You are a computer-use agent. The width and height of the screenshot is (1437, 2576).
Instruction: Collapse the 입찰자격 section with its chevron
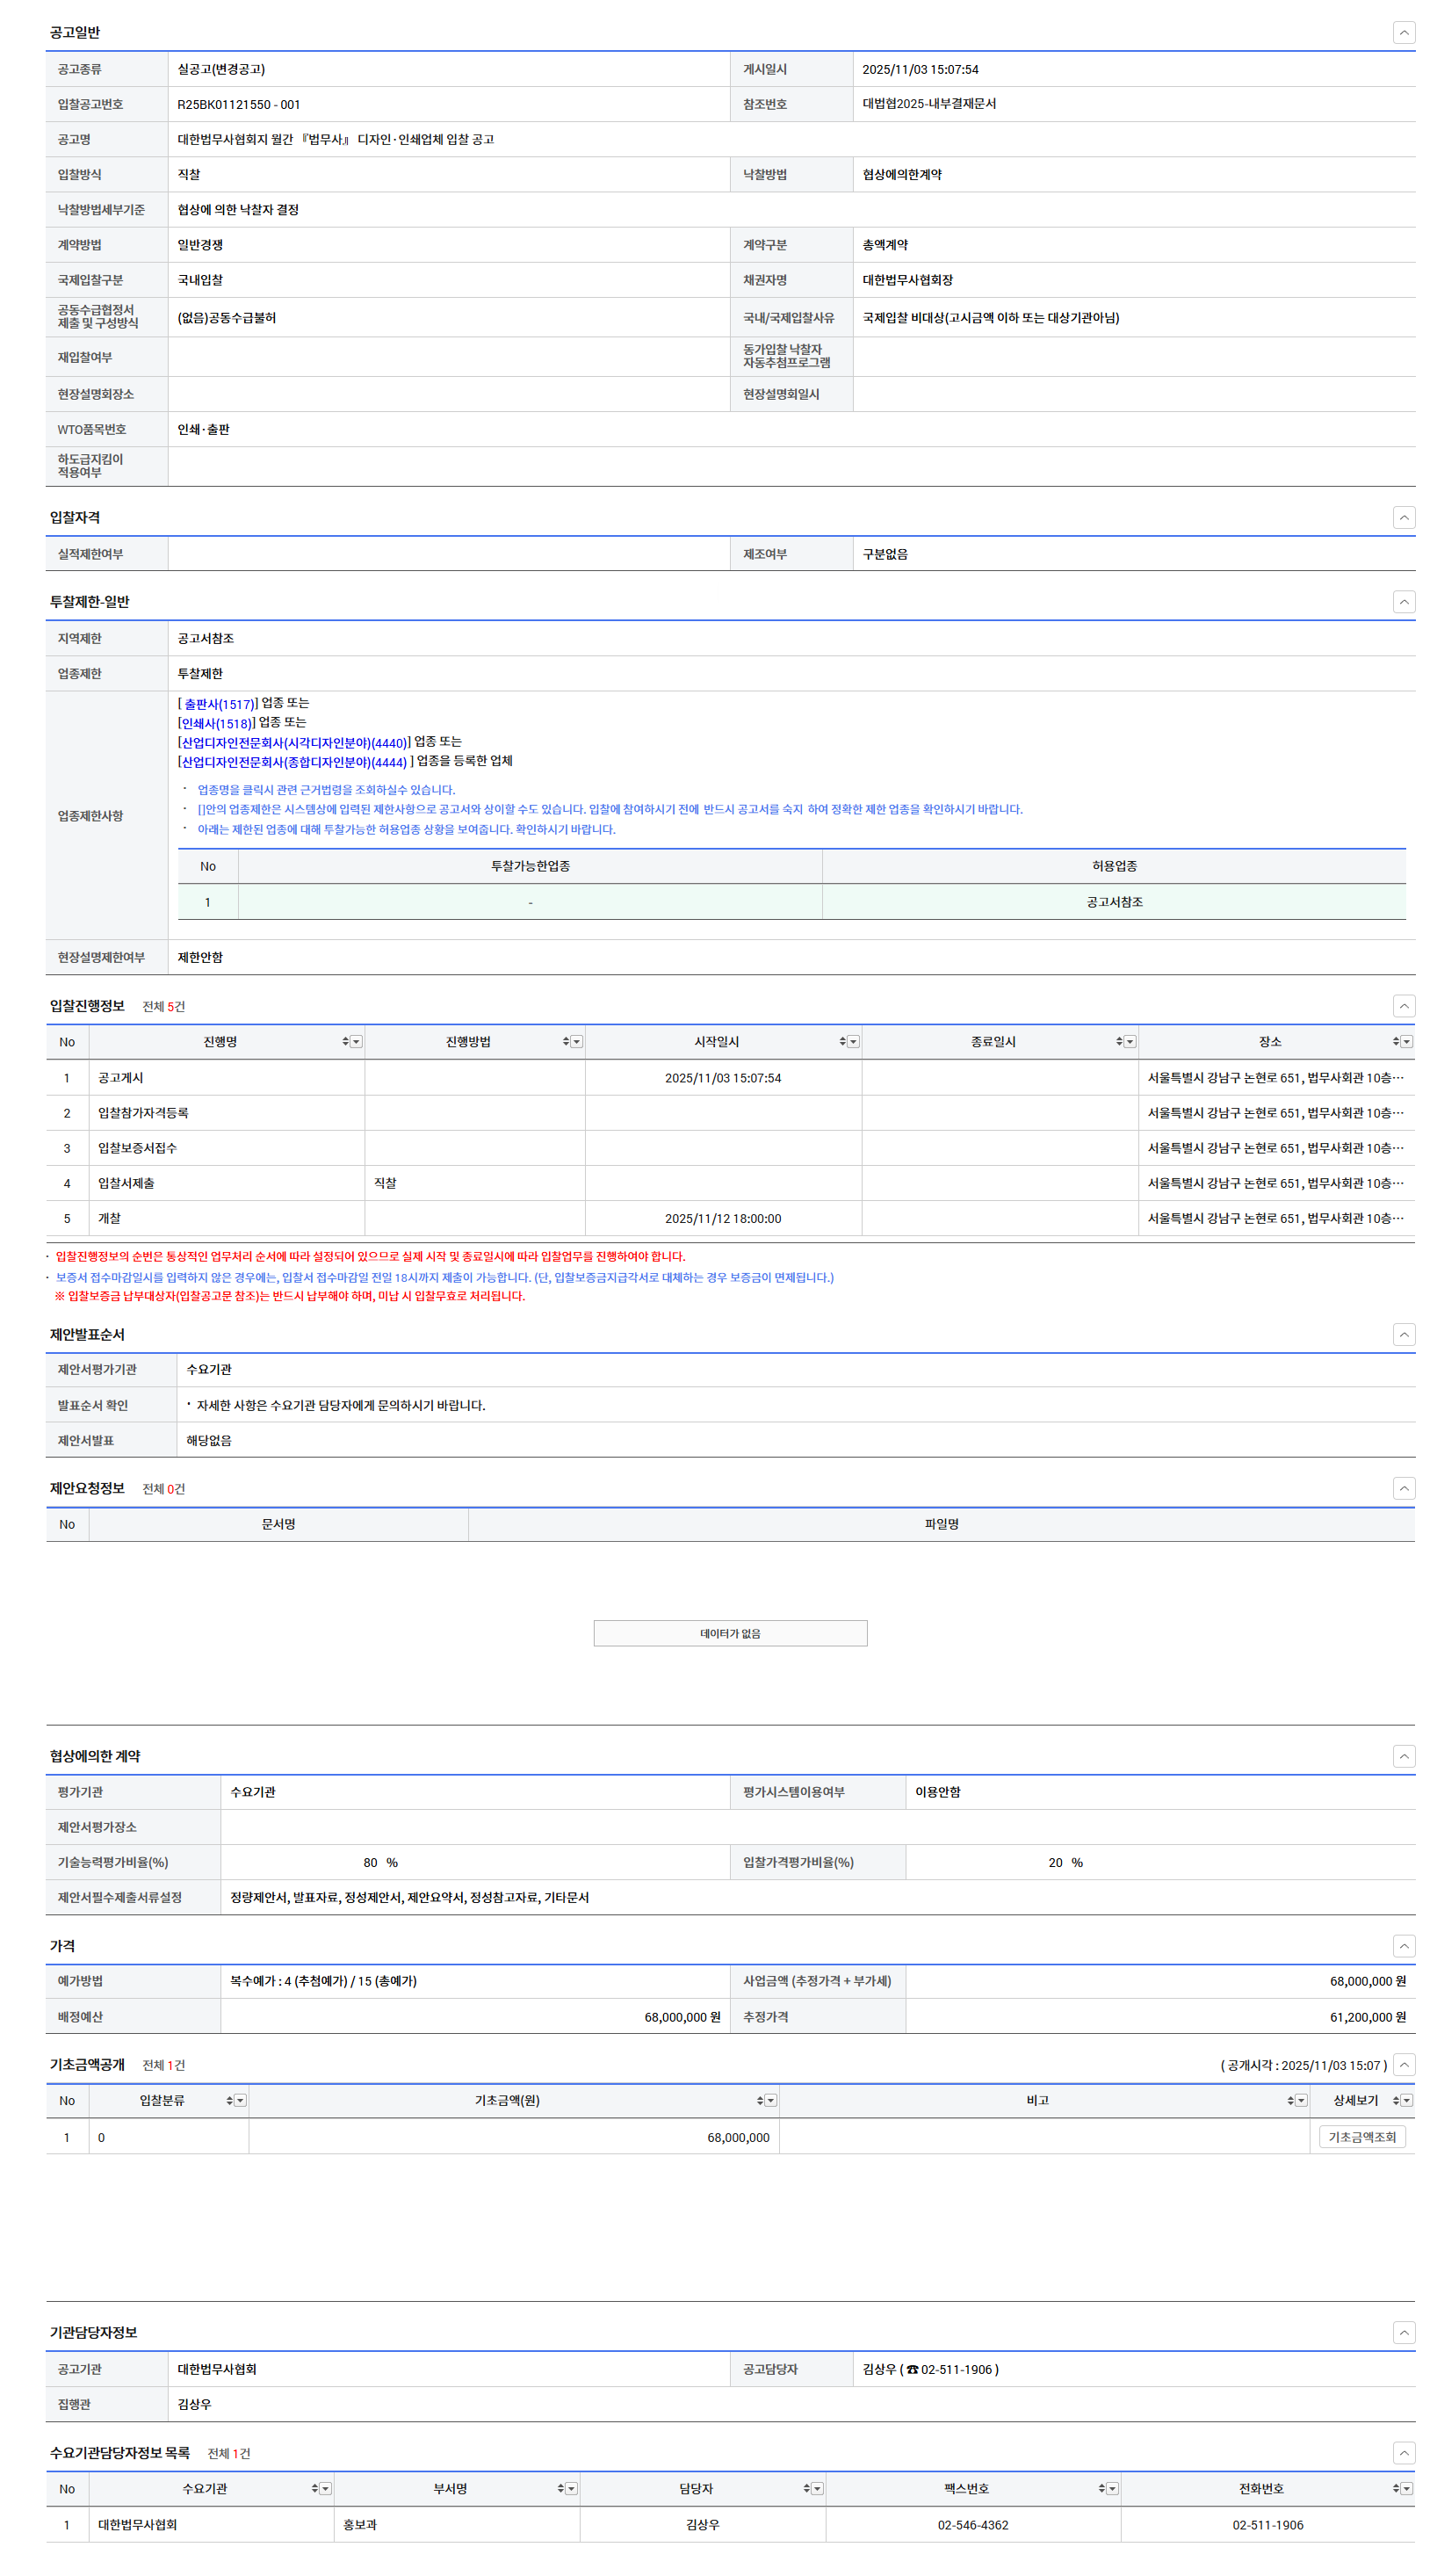1403,517
